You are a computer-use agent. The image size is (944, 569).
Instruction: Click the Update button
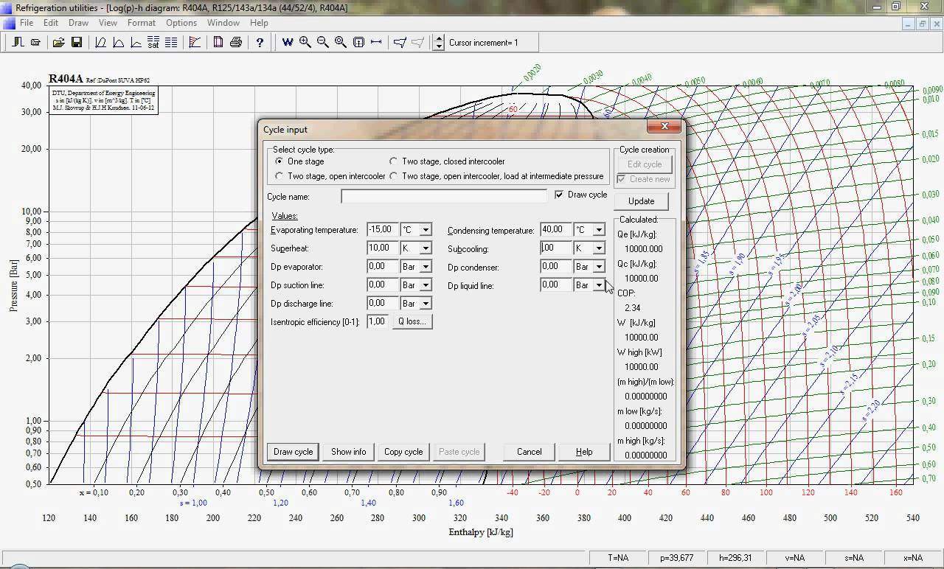(x=641, y=201)
